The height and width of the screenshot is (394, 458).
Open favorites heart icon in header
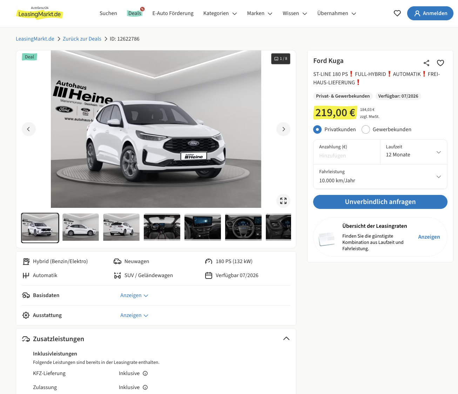(x=397, y=13)
